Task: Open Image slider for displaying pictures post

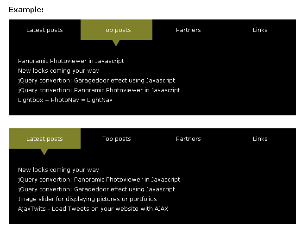Action: [x=87, y=199]
